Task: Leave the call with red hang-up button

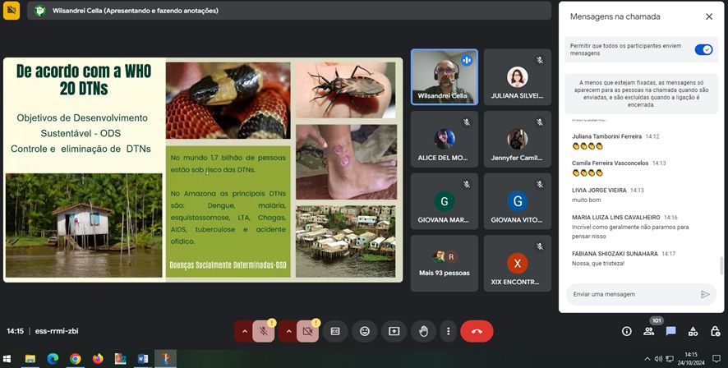Action: pos(477,331)
